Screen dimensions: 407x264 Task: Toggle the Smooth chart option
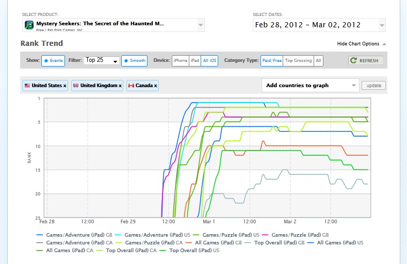tap(134, 60)
